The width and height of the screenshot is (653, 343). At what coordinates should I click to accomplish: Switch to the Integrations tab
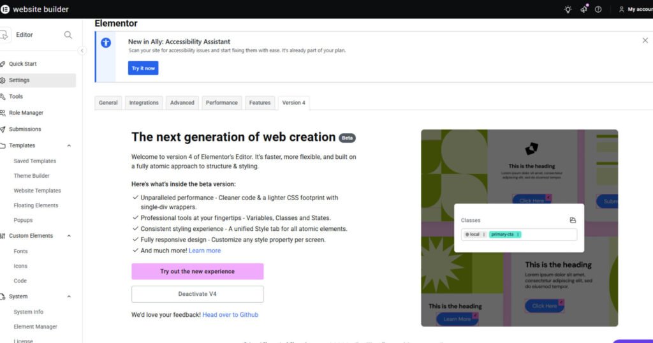click(143, 103)
